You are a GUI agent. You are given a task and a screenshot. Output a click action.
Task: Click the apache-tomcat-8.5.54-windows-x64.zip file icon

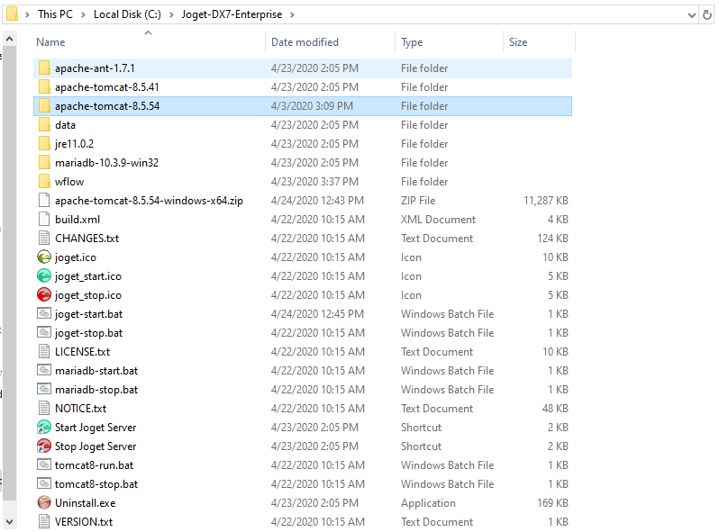pos(44,201)
